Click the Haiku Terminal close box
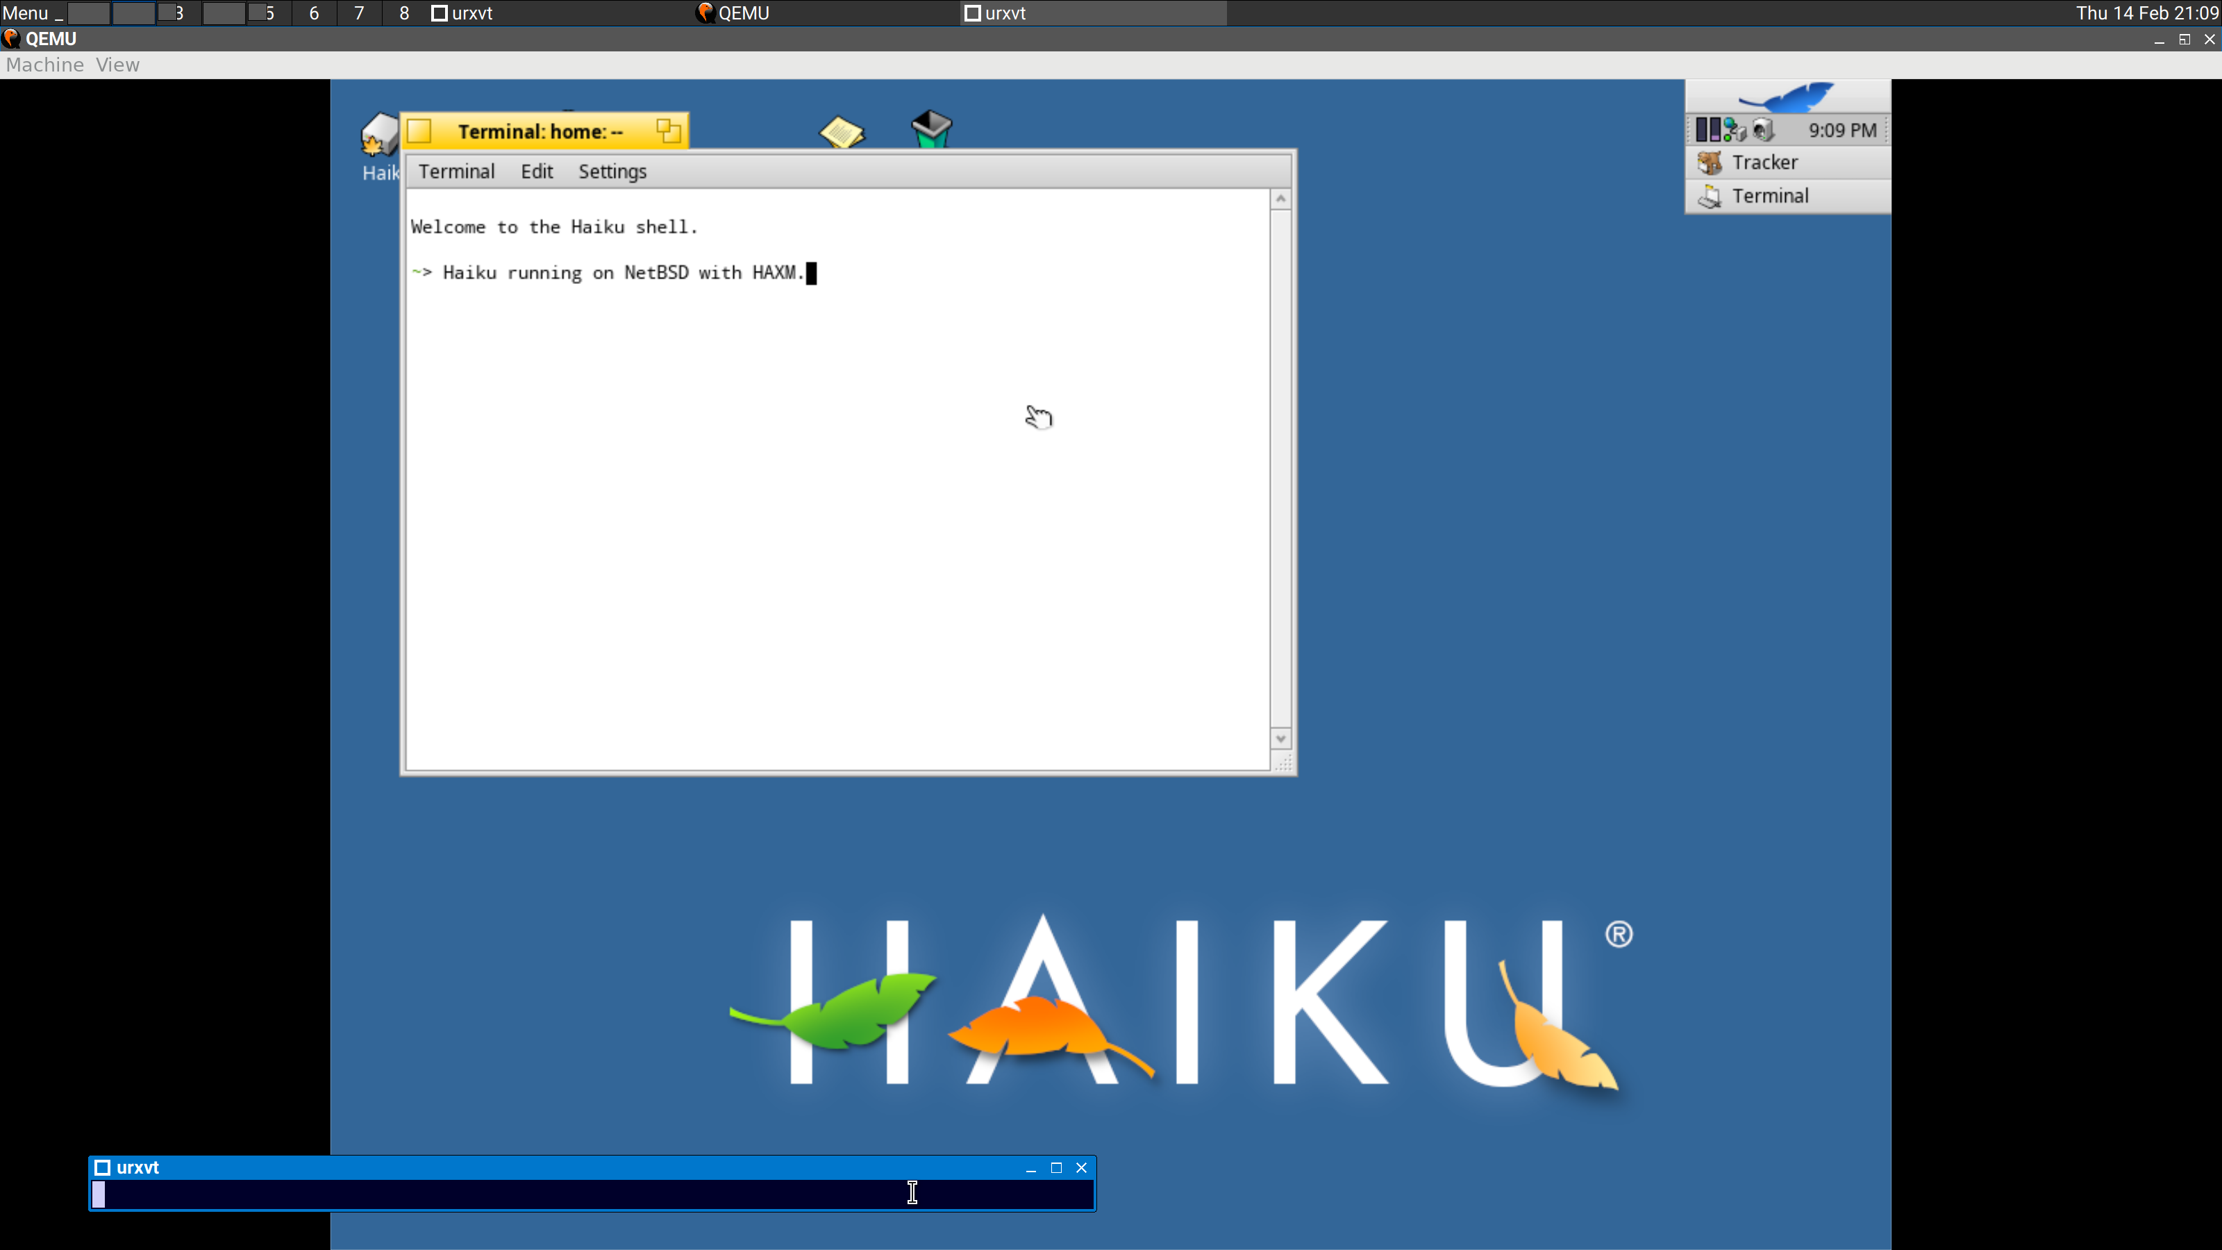Viewport: 2222px width, 1250px height. click(x=419, y=131)
